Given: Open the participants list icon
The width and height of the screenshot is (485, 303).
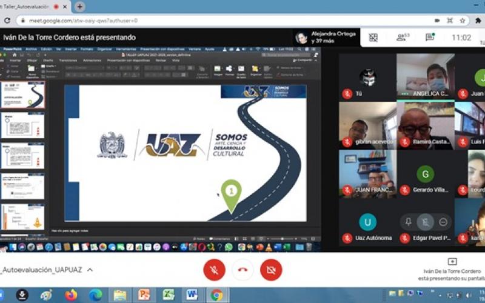Looking at the screenshot, I should click(403, 38).
